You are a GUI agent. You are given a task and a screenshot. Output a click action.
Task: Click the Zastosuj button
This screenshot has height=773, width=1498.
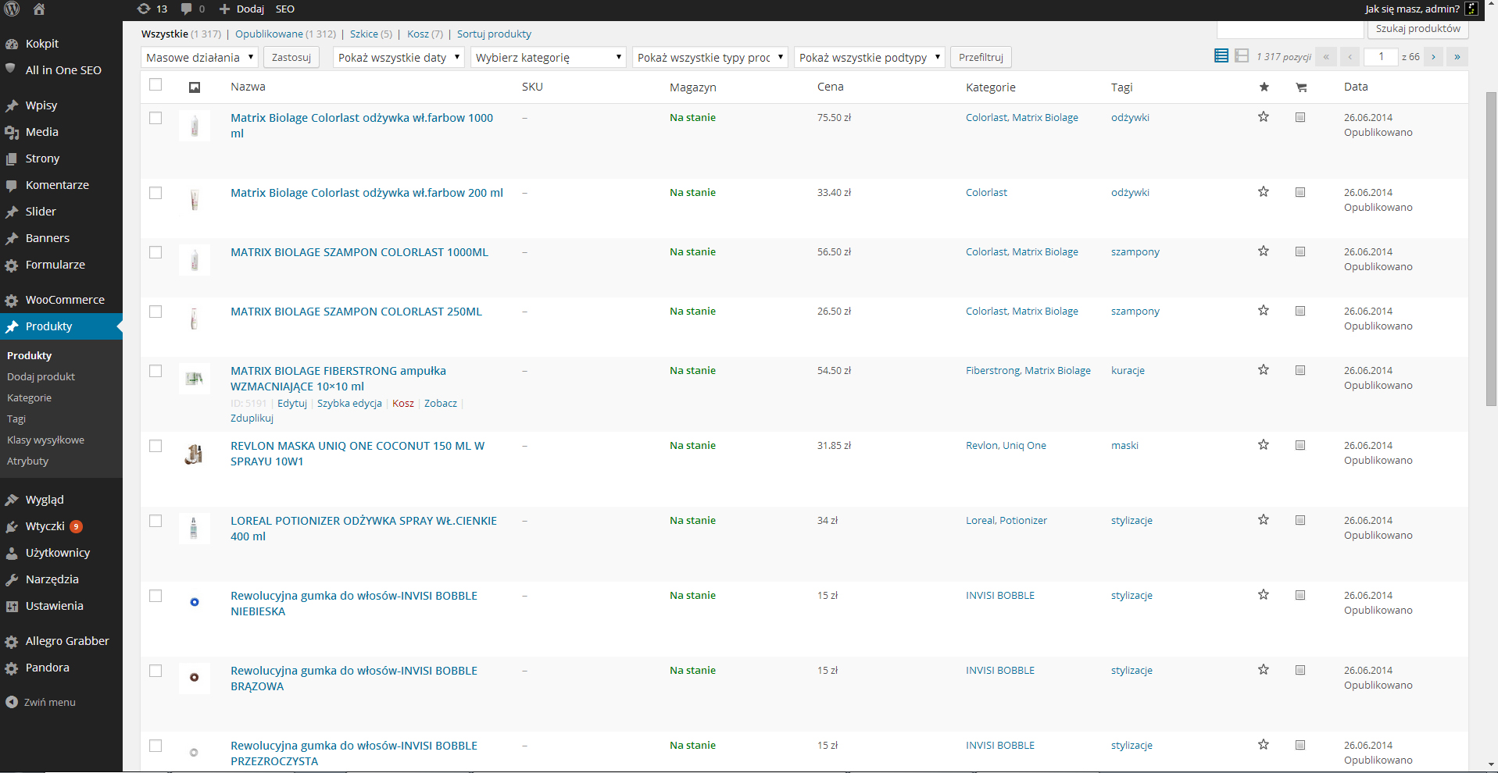[x=291, y=57]
